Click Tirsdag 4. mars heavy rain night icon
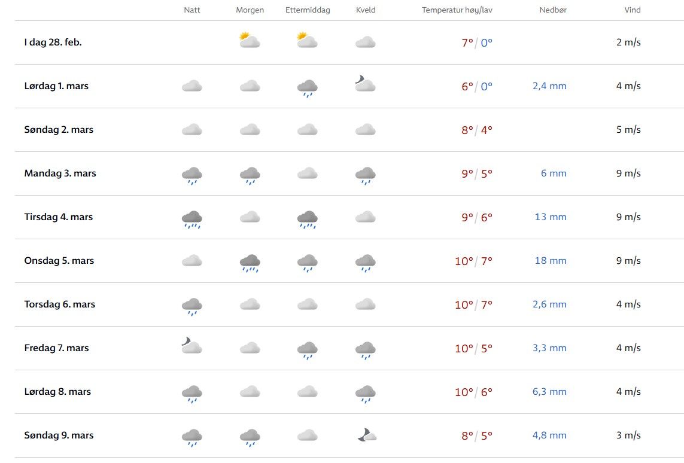 [191, 219]
